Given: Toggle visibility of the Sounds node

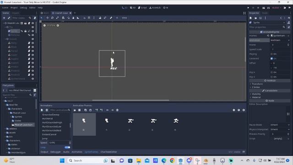Looking at the screenshot, I should click(x=33, y=39).
